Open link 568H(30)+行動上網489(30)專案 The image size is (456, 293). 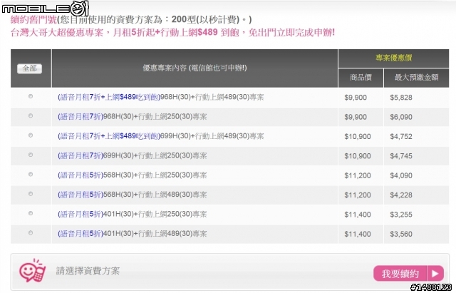coord(155,195)
